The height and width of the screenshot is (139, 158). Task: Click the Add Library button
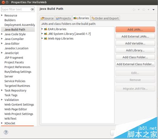click(x=135, y=50)
